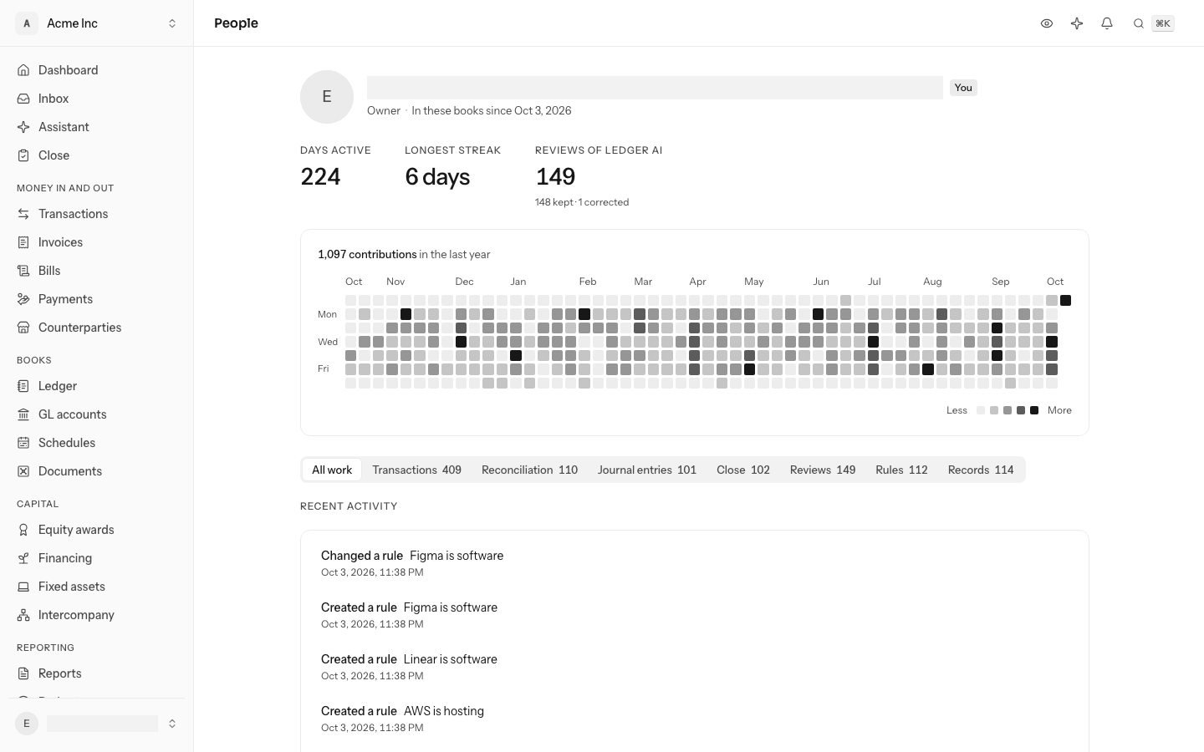The height and width of the screenshot is (752, 1204).
Task: Click the Close clipboard icon in the sidebar
Action: 23,155
